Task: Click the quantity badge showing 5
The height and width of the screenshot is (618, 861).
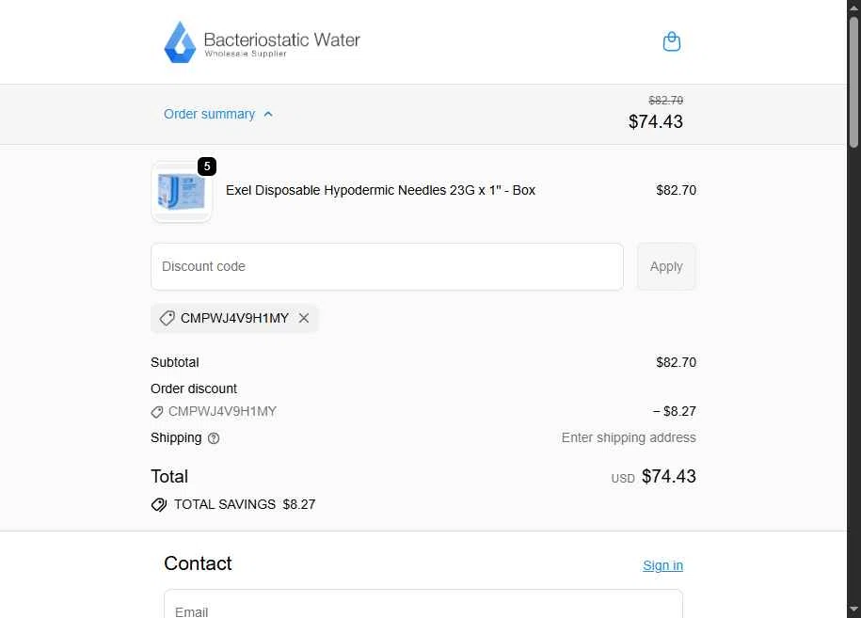Action: pyautogui.click(x=207, y=166)
